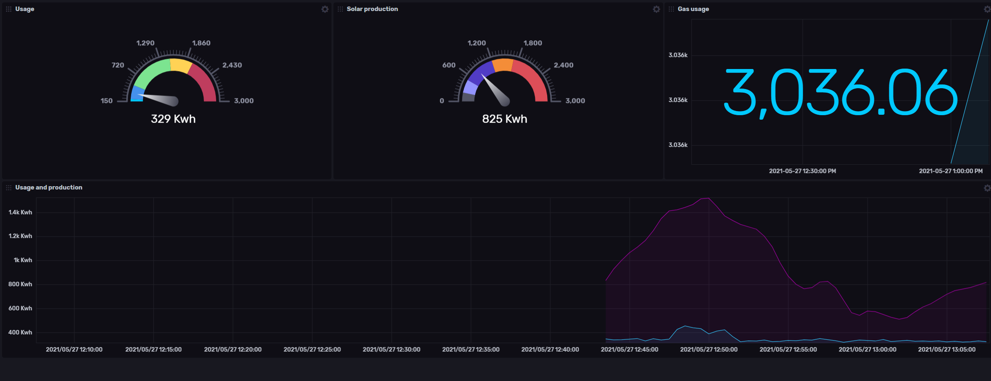Click the 2021/05/27 12:10:00 time label

point(74,350)
